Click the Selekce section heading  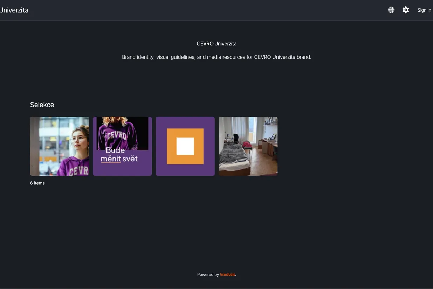(x=42, y=105)
